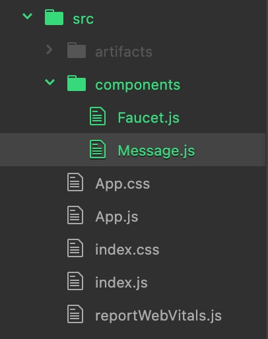Collapse the src folder chevron
This screenshot has width=268, height=339.
point(28,16)
